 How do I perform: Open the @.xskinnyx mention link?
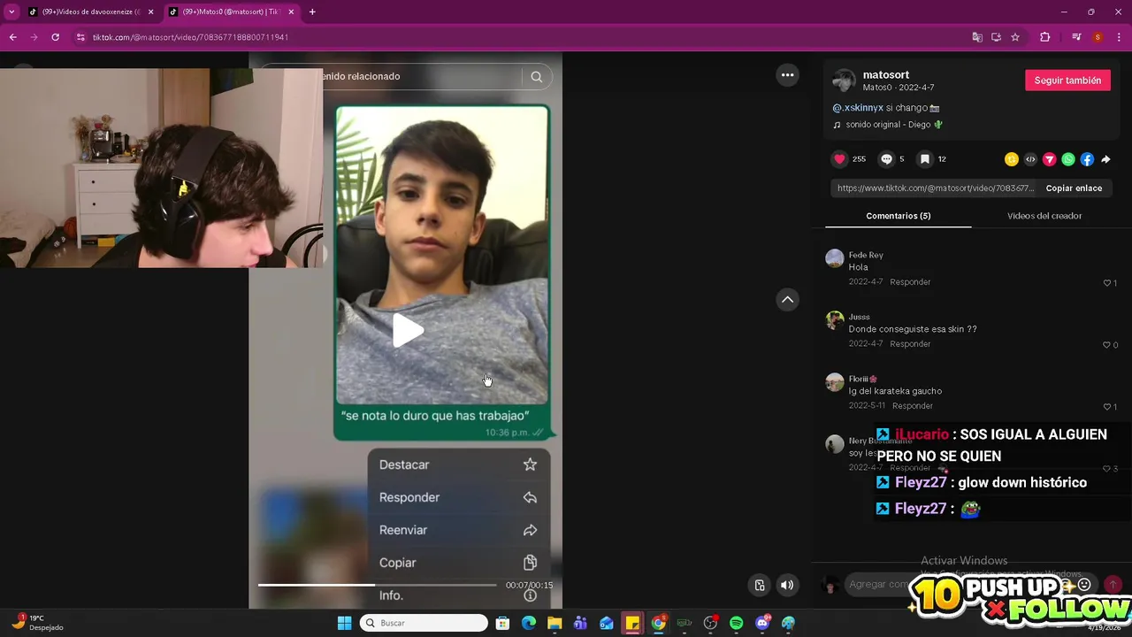click(x=858, y=108)
